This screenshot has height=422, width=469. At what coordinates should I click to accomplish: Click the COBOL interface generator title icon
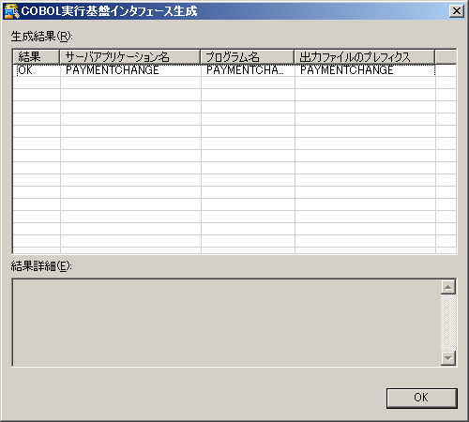(12, 11)
